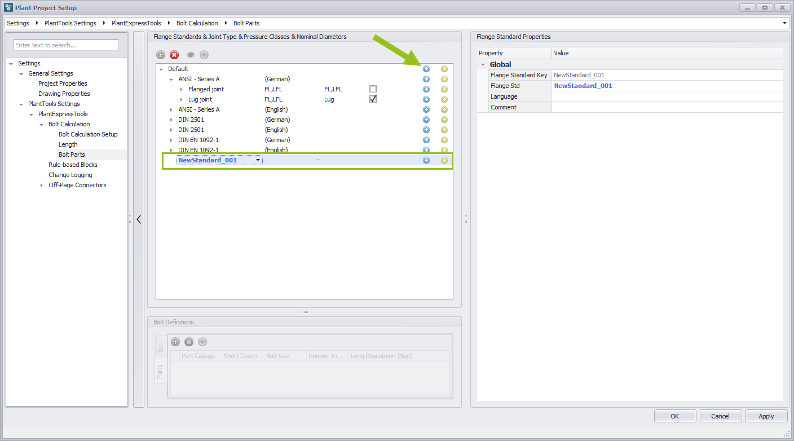Click the settings search text field
This screenshot has width=794, height=441.
66,45
